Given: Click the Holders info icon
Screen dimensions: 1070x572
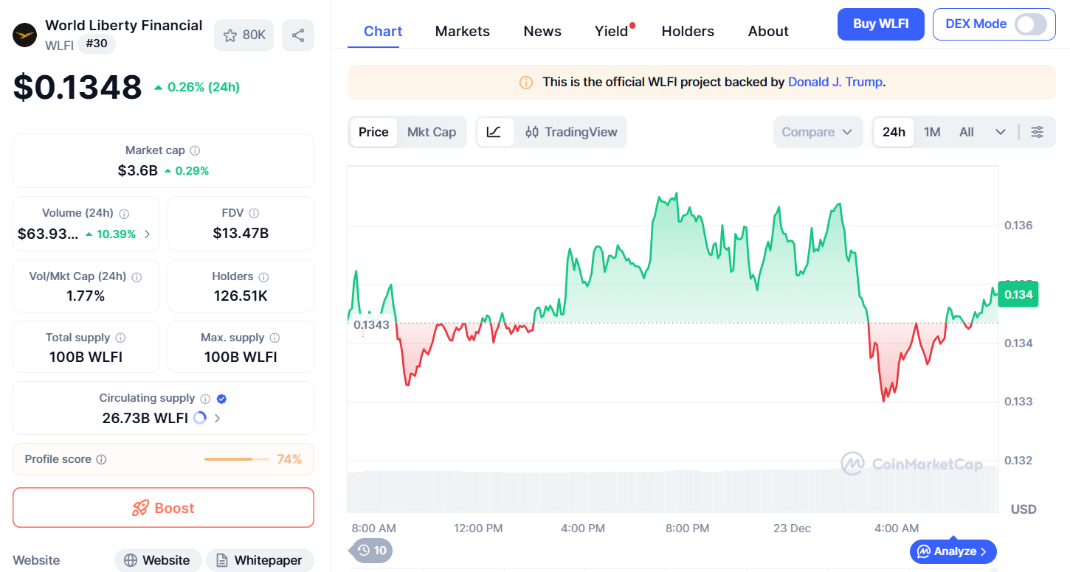Looking at the screenshot, I should coord(263,277).
